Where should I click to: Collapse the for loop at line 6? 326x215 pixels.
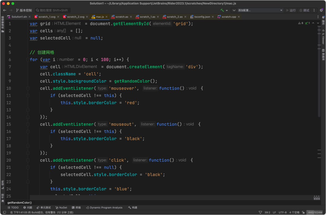[x=28, y=60]
